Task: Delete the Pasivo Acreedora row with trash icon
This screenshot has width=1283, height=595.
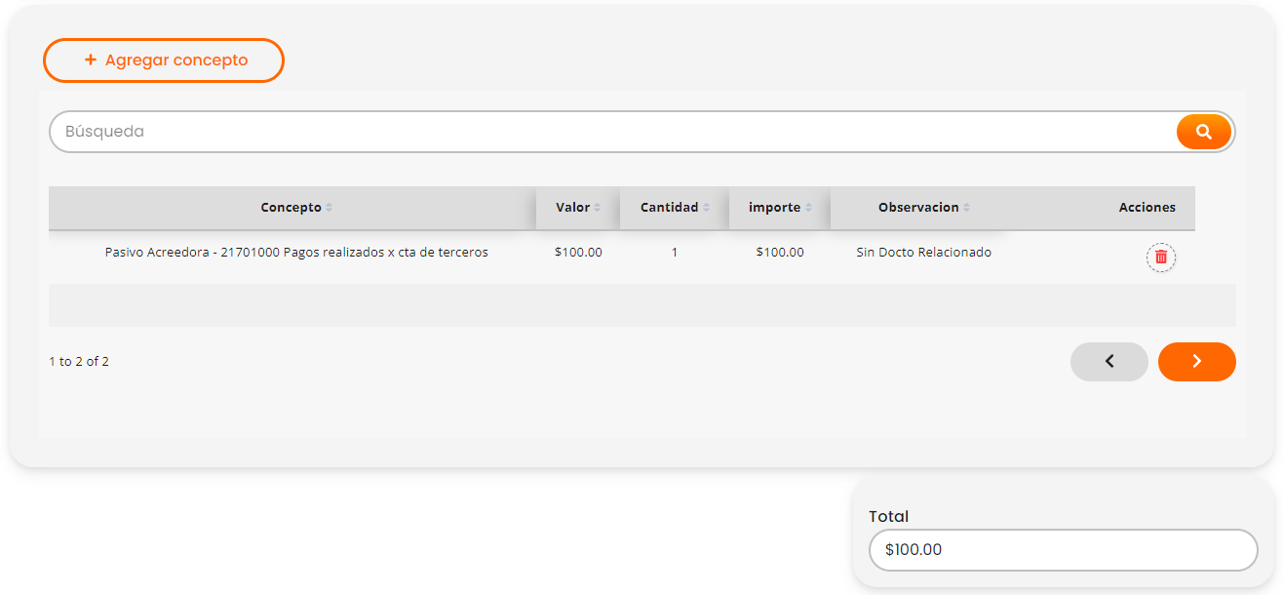Action: 1160,257
